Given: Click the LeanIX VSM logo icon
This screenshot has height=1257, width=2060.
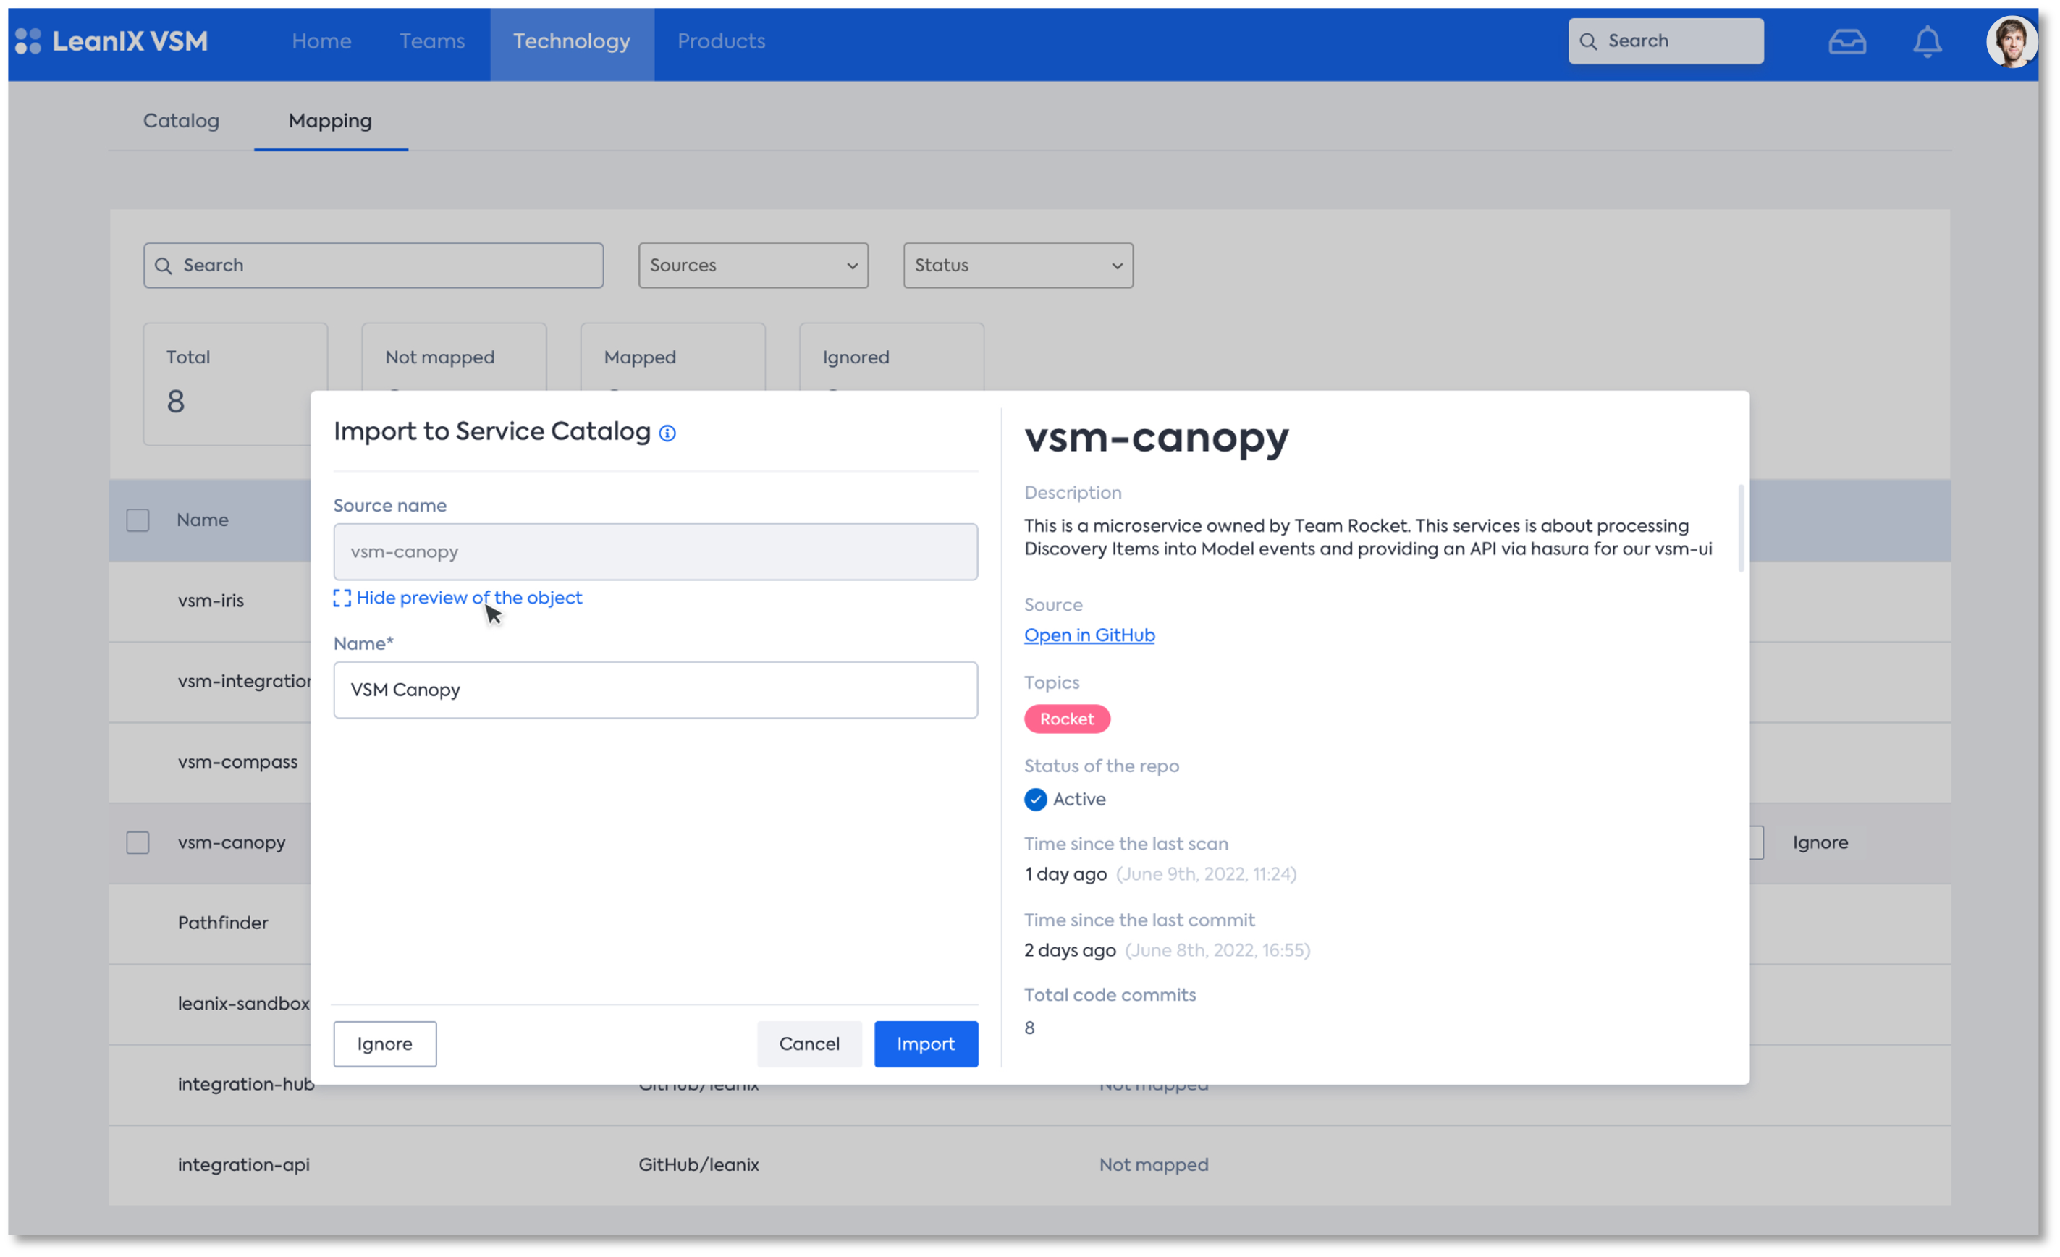Looking at the screenshot, I should coord(28,41).
